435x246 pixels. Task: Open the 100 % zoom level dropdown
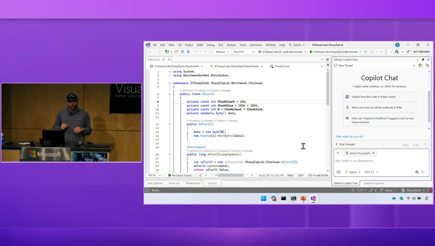point(154,175)
